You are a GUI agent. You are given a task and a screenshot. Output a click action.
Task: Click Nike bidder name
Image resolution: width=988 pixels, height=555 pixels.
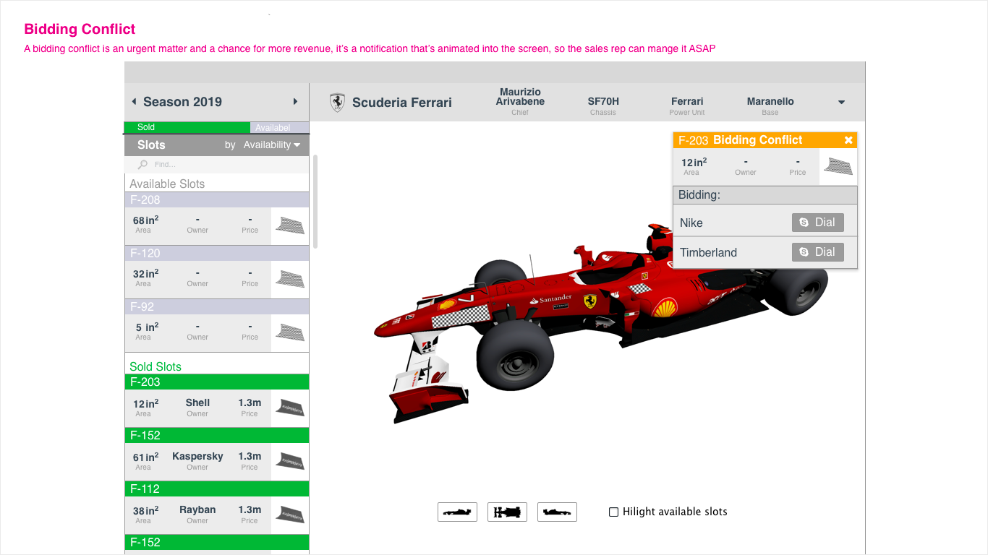point(691,223)
